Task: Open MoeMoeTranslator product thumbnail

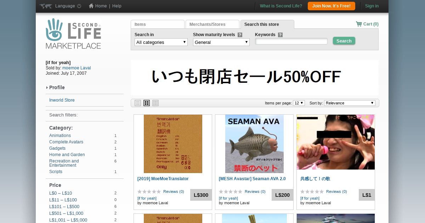Action: [x=173, y=144]
